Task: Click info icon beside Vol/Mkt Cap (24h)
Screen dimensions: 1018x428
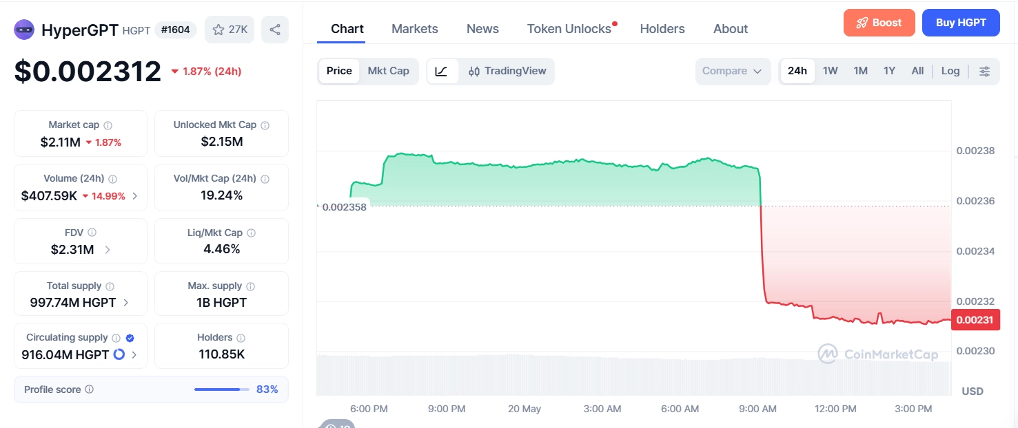Action: (x=265, y=179)
